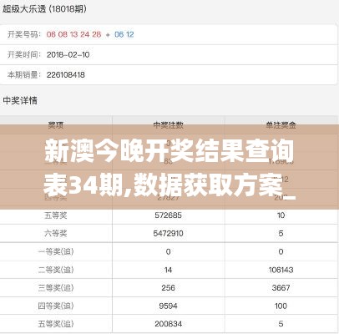The image size is (339, 334).
Task: Click prize amount '100' in 四等奖(追) row
Action: [281, 306]
